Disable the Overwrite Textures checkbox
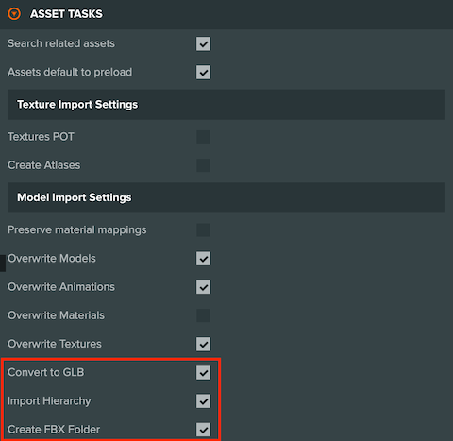This screenshot has height=441, width=453. coord(203,344)
